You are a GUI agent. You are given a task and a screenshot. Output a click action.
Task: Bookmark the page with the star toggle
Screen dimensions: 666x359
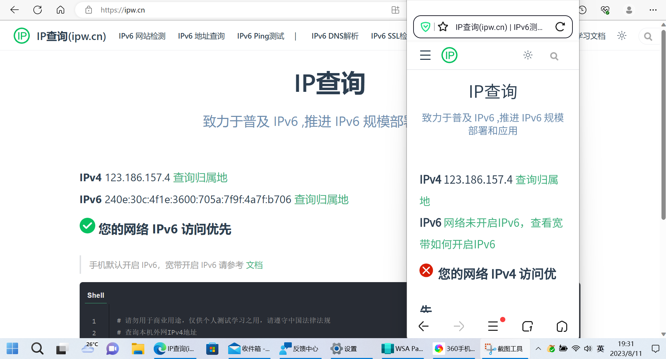[443, 26]
